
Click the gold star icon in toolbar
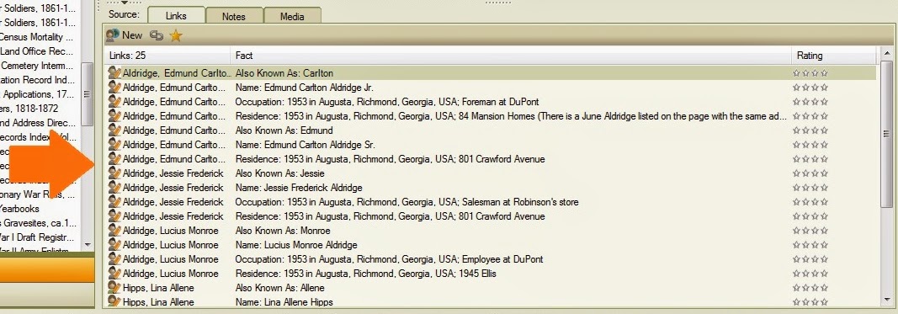coord(176,35)
